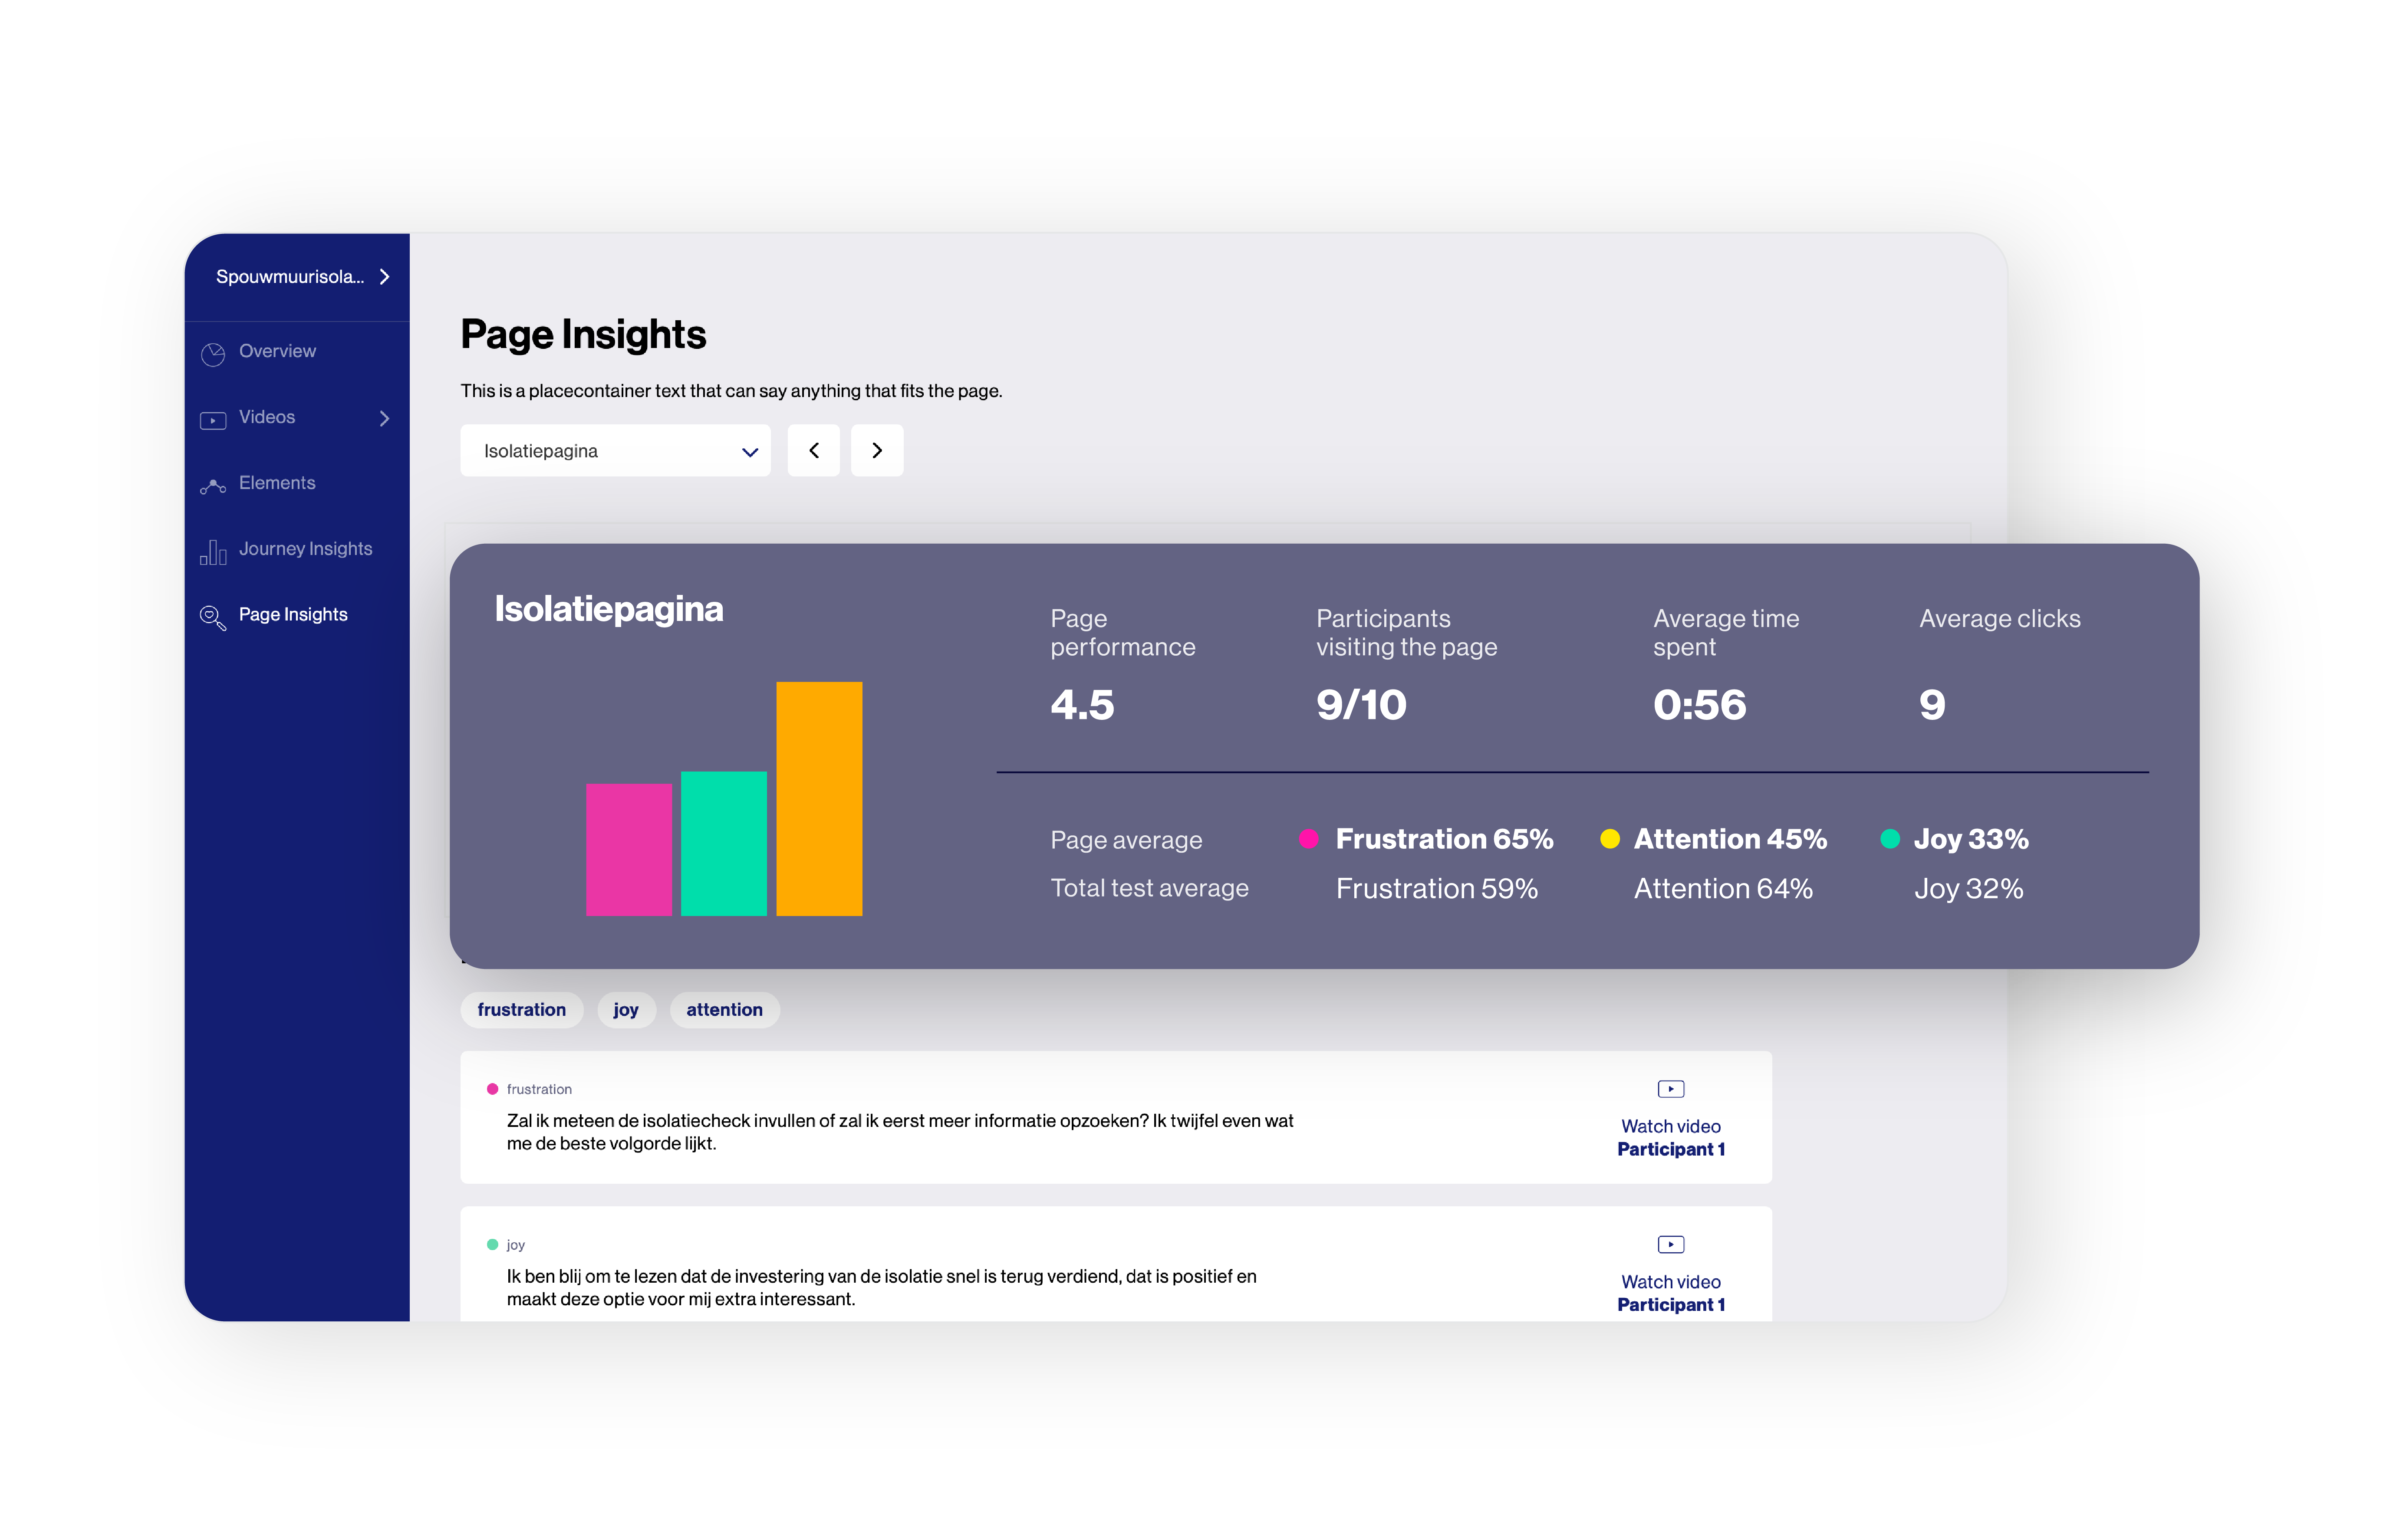Screen dimensions: 2403x1540
Task: Click the Page Insights magnifier icon
Action: click(x=213, y=617)
